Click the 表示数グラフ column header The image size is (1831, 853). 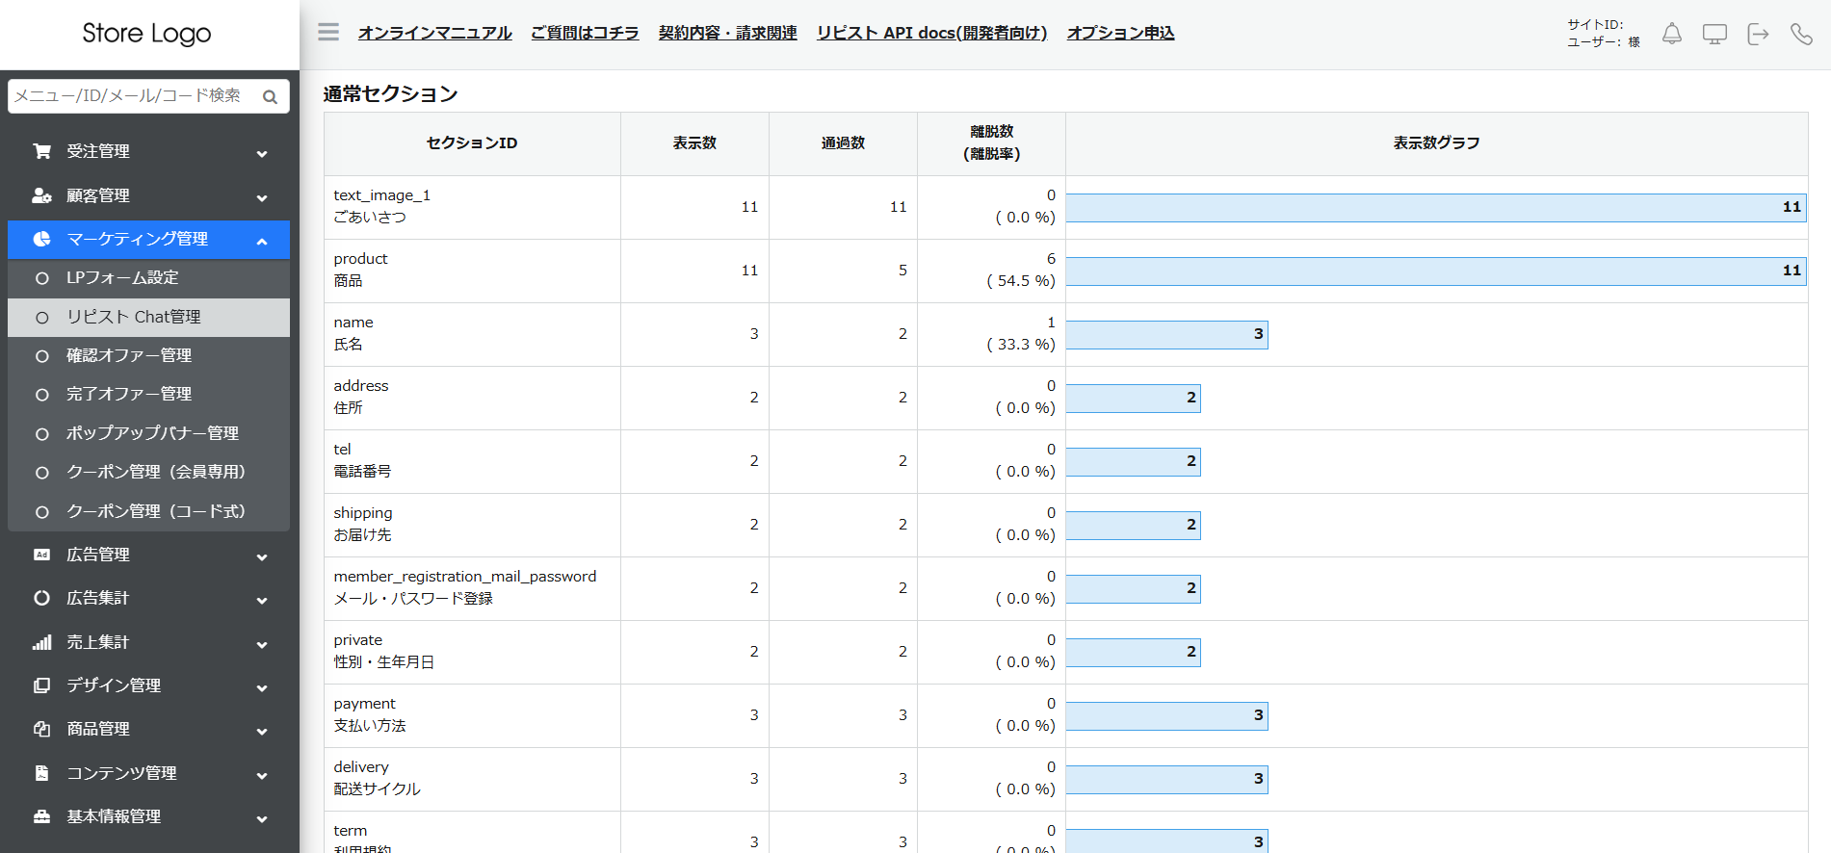(x=1436, y=143)
